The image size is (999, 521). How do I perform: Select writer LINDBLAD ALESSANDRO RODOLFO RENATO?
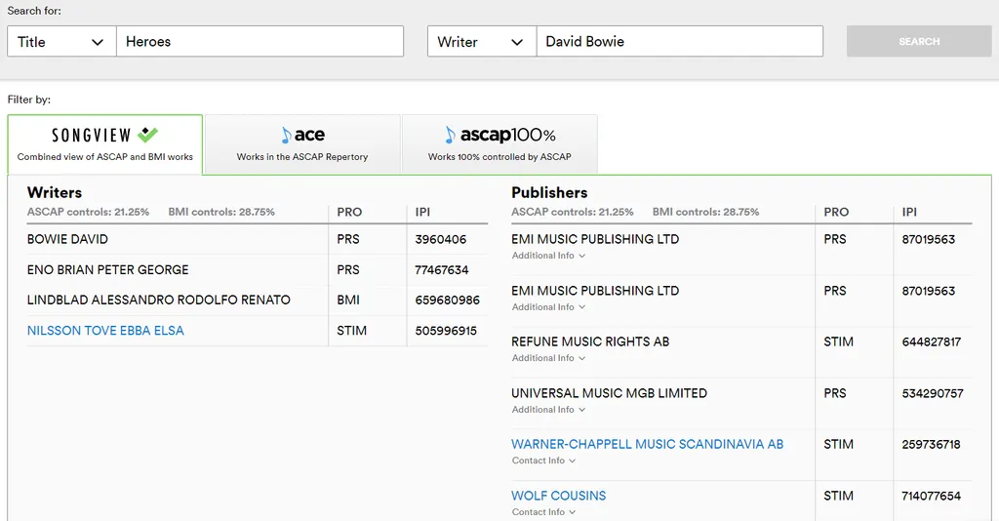(x=159, y=300)
